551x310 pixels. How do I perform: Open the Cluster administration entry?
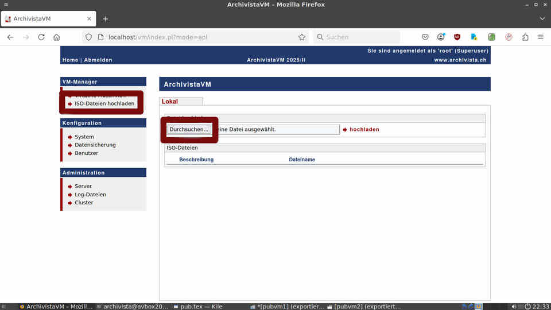(84, 203)
